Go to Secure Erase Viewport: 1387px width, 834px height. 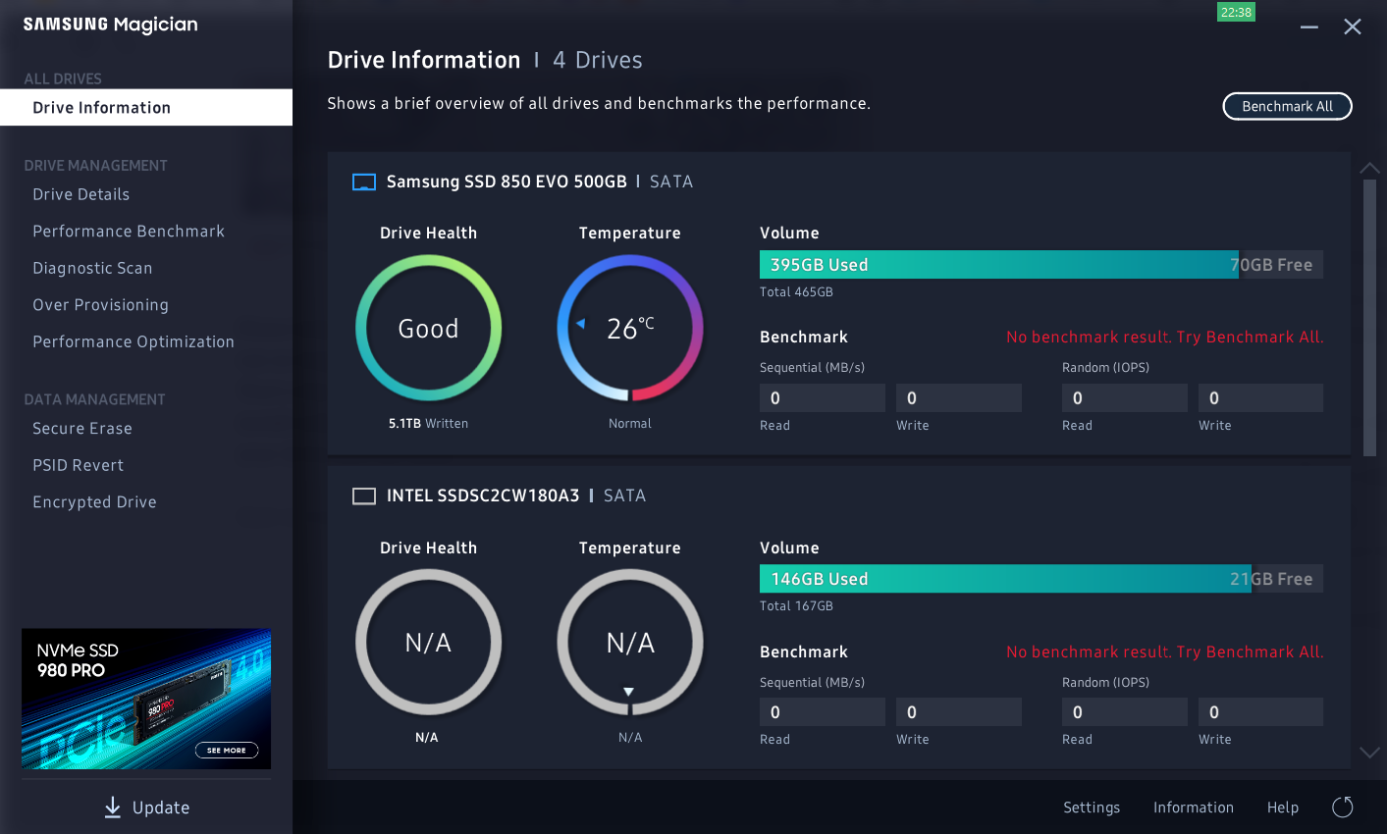[82, 429]
